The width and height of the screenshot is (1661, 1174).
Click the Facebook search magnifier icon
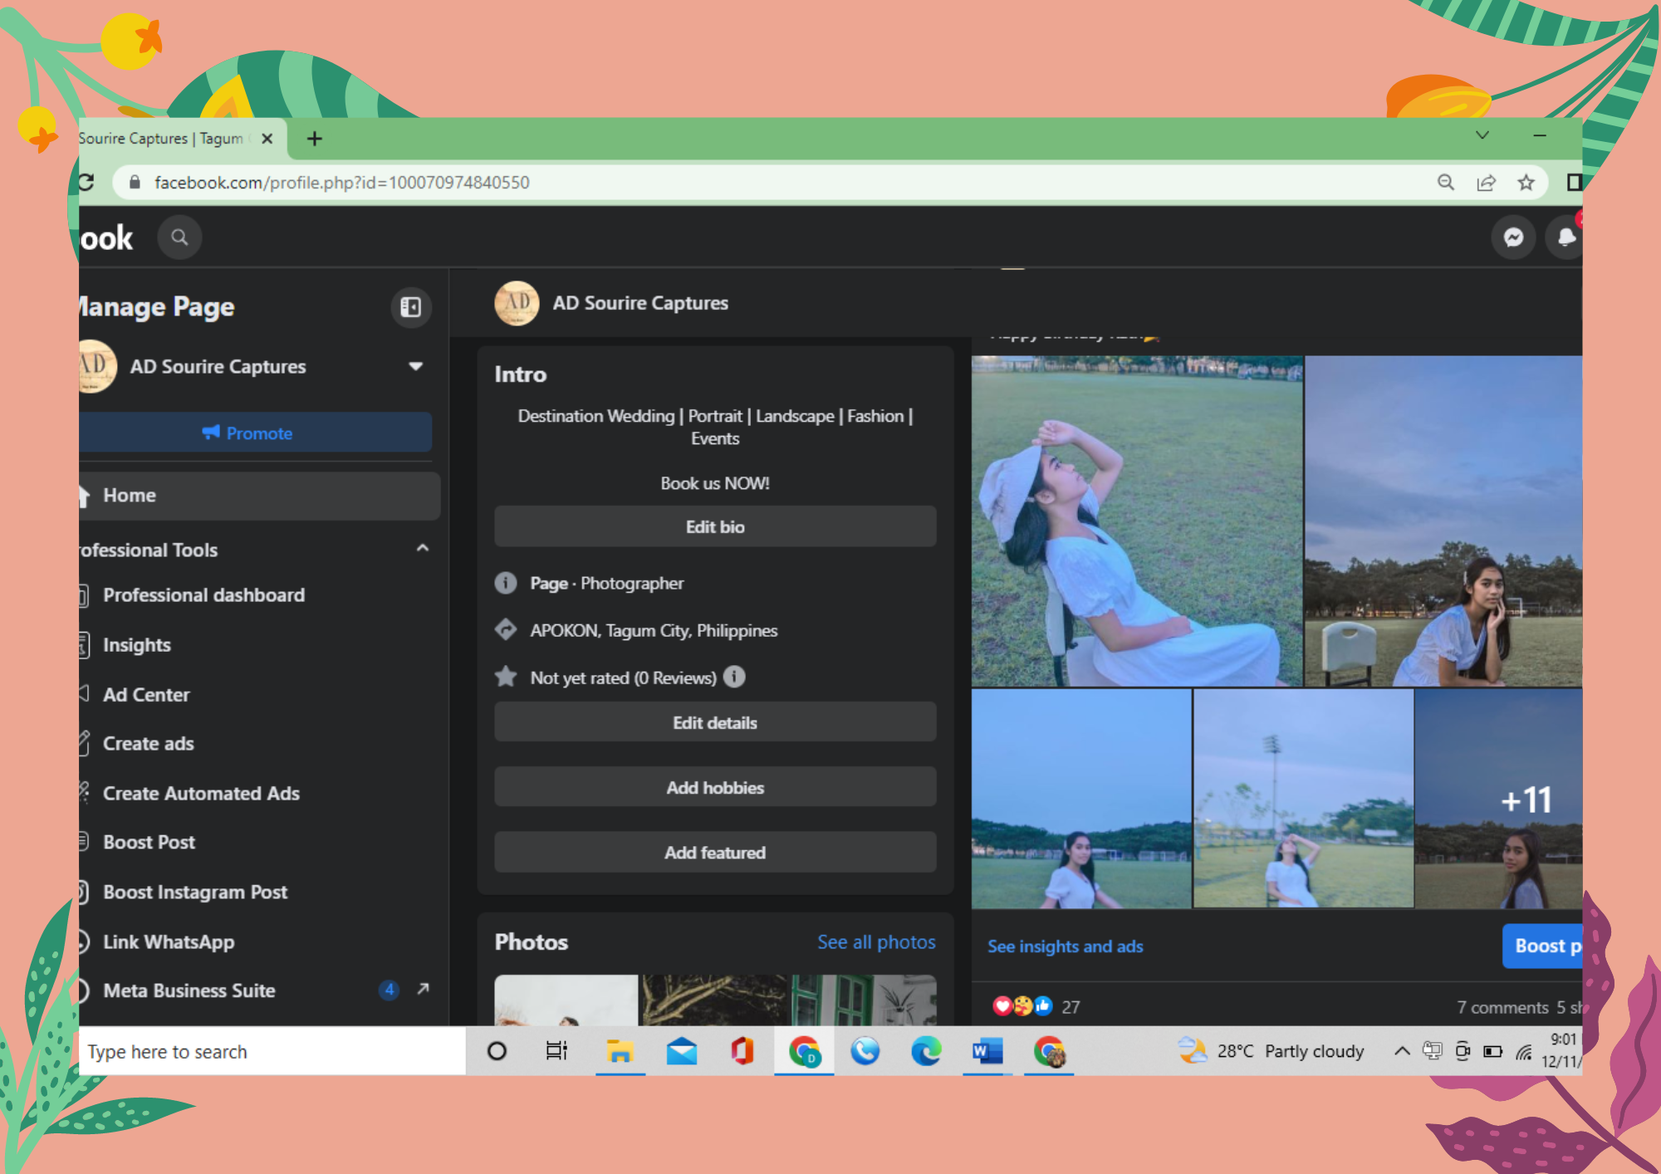coord(179,237)
